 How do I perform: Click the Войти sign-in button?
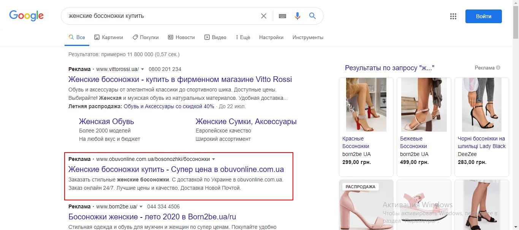(483, 16)
